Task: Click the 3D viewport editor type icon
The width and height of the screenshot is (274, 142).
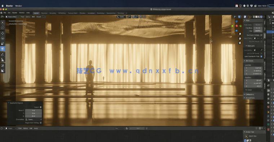Action: point(2,17)
